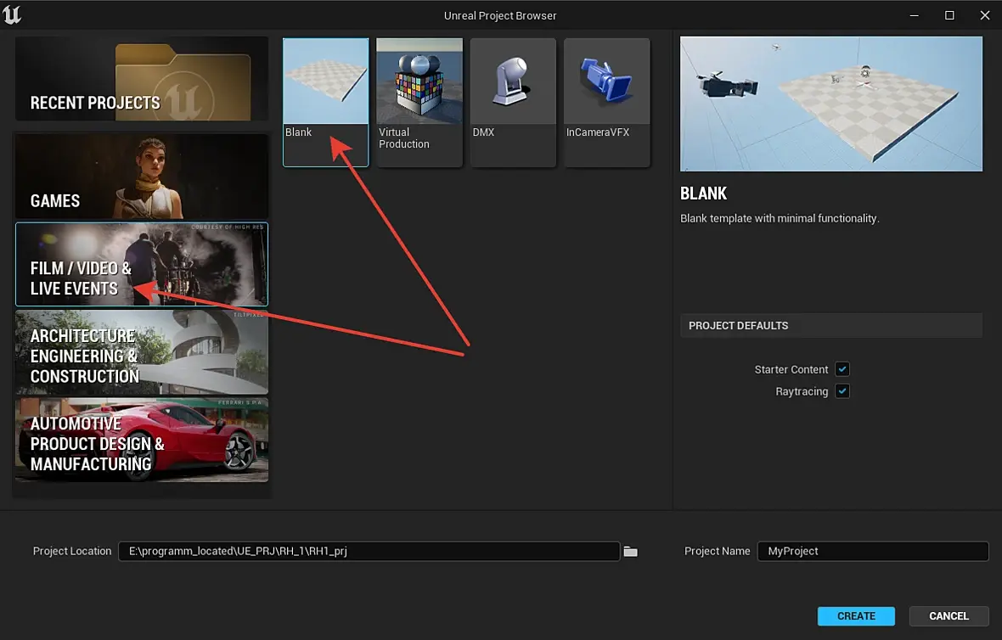Click the Unreal Engine logo icon
Screen dimensions: 1002x640
[12, 14]
